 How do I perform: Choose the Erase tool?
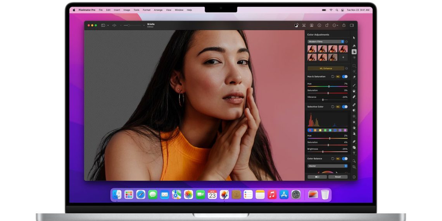pos(354,97)
